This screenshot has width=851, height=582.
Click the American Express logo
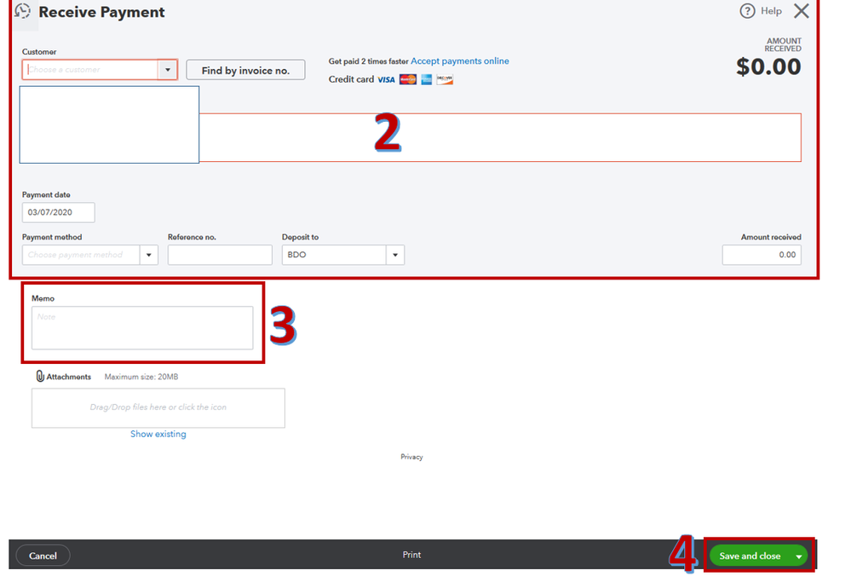click(x=427, y=80)
